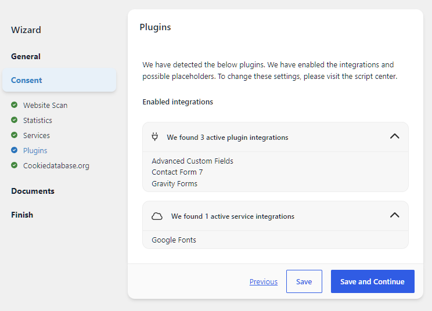This screenshot has height=311, width=432.
Task: Click green checkmark next to Services
Action: pos(15,135)
